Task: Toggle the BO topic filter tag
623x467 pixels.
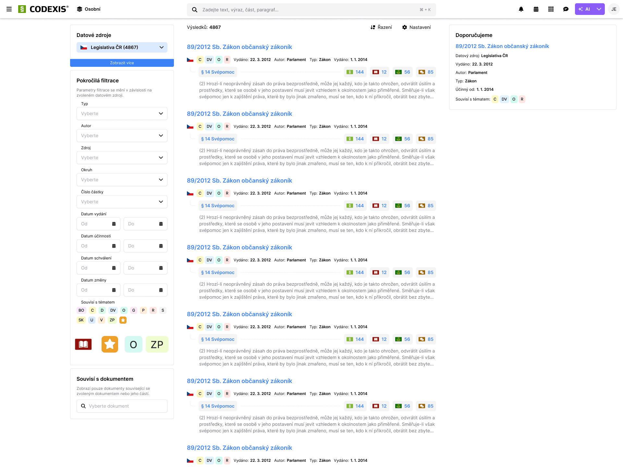Action: point(81,310)
